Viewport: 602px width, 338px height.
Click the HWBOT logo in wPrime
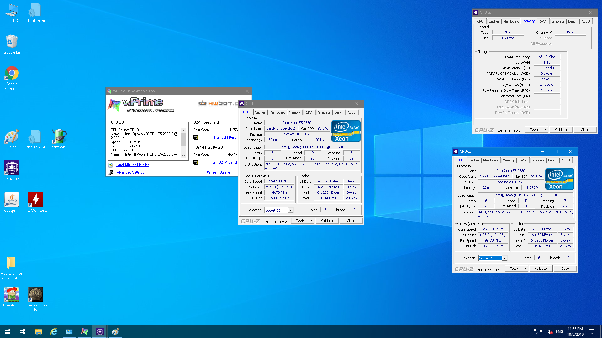[219, 103]
